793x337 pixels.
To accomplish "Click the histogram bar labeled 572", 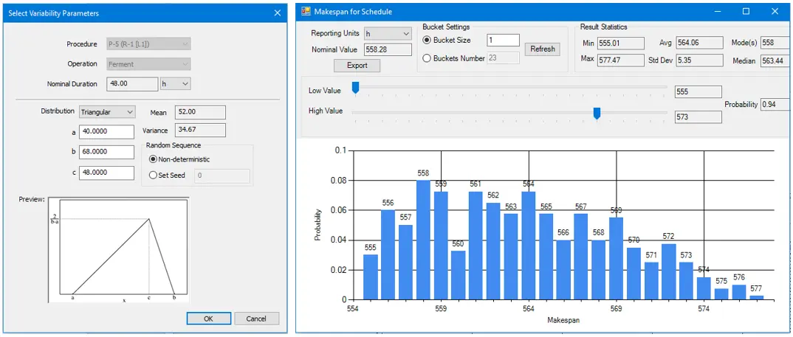I will 669,272.
